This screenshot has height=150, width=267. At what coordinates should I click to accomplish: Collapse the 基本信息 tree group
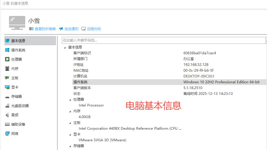click(65, 48)
